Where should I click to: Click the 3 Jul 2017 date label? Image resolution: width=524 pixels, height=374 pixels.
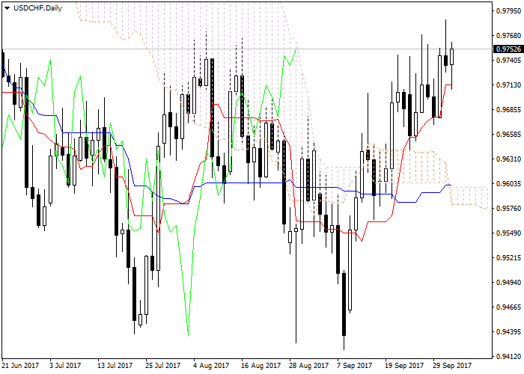(65, 366)
